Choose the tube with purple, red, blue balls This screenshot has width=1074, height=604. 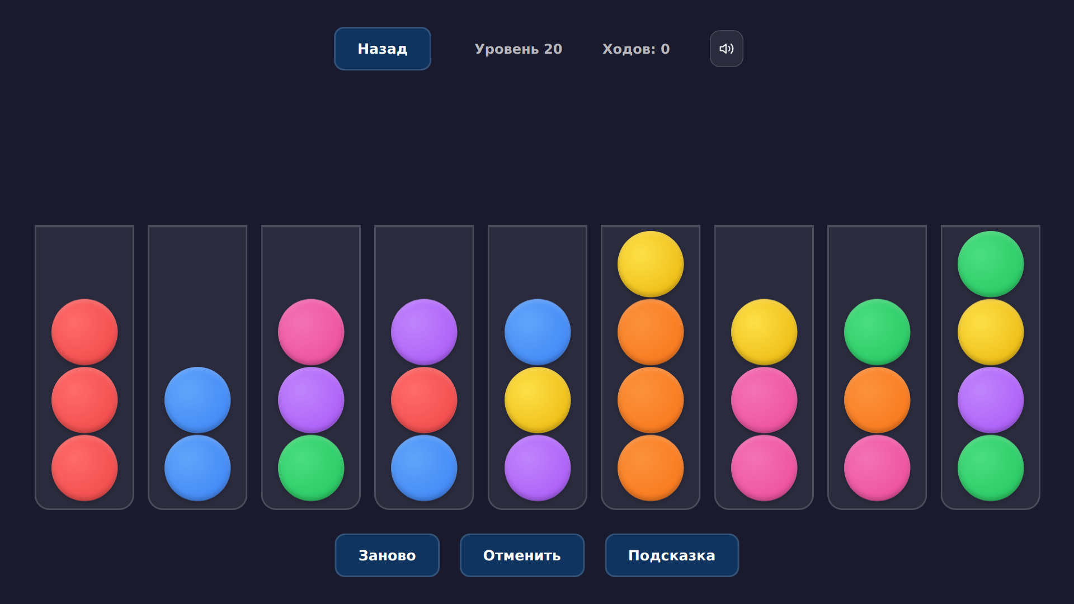(424, 367)
